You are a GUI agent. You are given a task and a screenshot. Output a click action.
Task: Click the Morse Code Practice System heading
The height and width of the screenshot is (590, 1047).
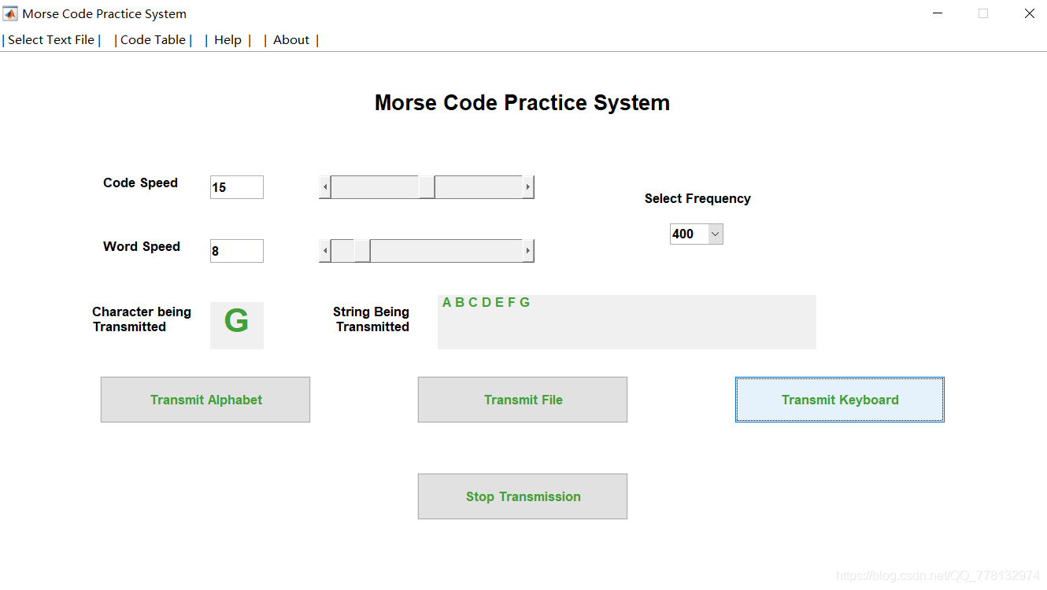tap(522, 103)
